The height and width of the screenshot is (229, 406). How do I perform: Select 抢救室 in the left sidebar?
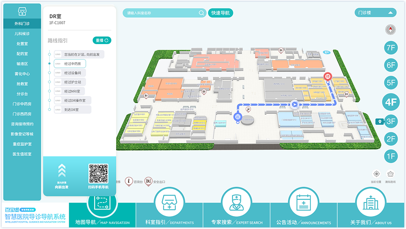click(22, 84)
